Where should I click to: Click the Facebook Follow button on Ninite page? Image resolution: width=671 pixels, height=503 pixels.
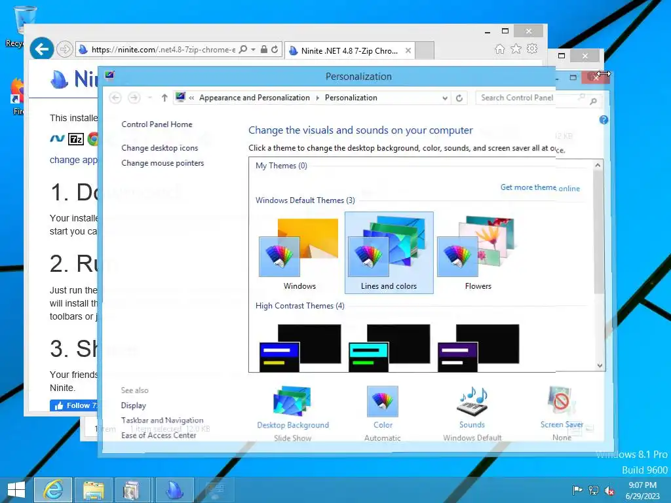[74, 405]
